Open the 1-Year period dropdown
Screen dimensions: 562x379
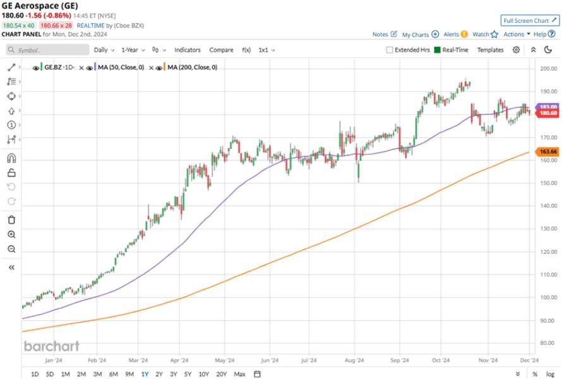133,50
